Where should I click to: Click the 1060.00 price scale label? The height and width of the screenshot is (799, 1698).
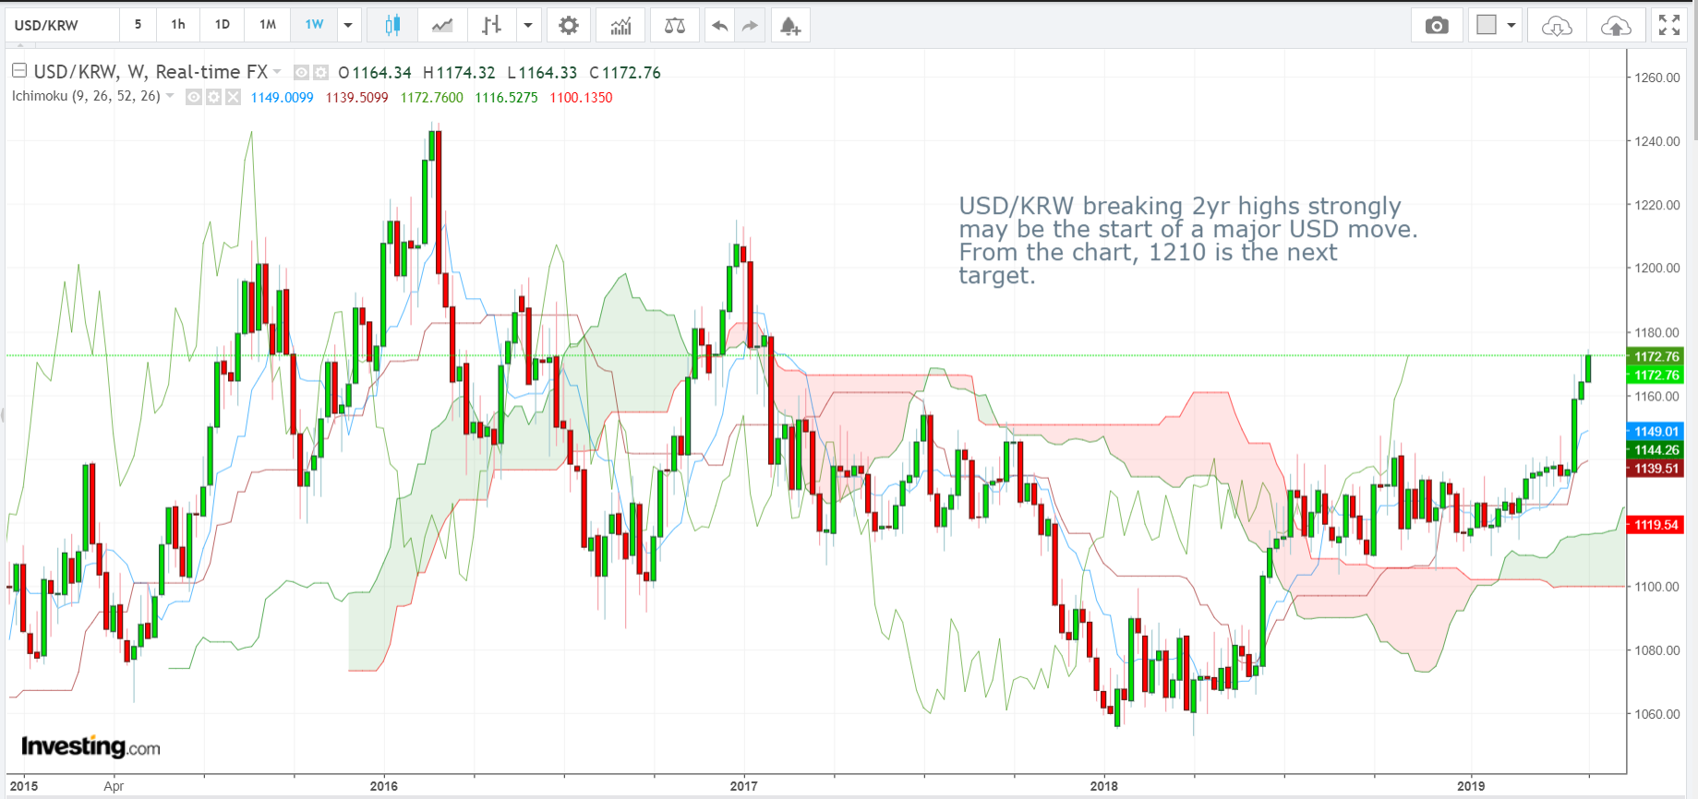coord(1657,714)
